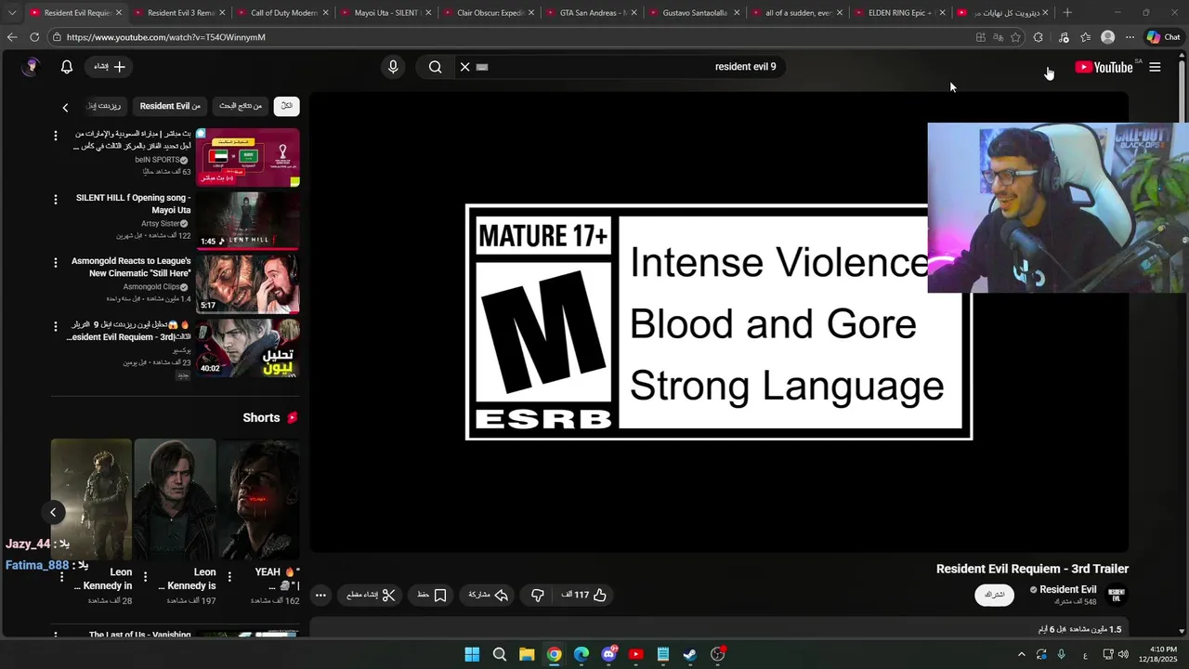
Task: Open Steam from the taskbar
Action: (x=690, y=654)
